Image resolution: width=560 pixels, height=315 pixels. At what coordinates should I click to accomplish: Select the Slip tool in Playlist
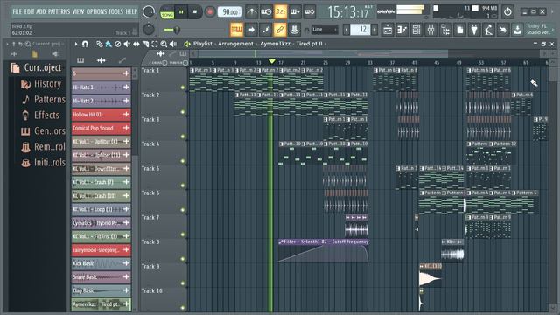point(136,45)
